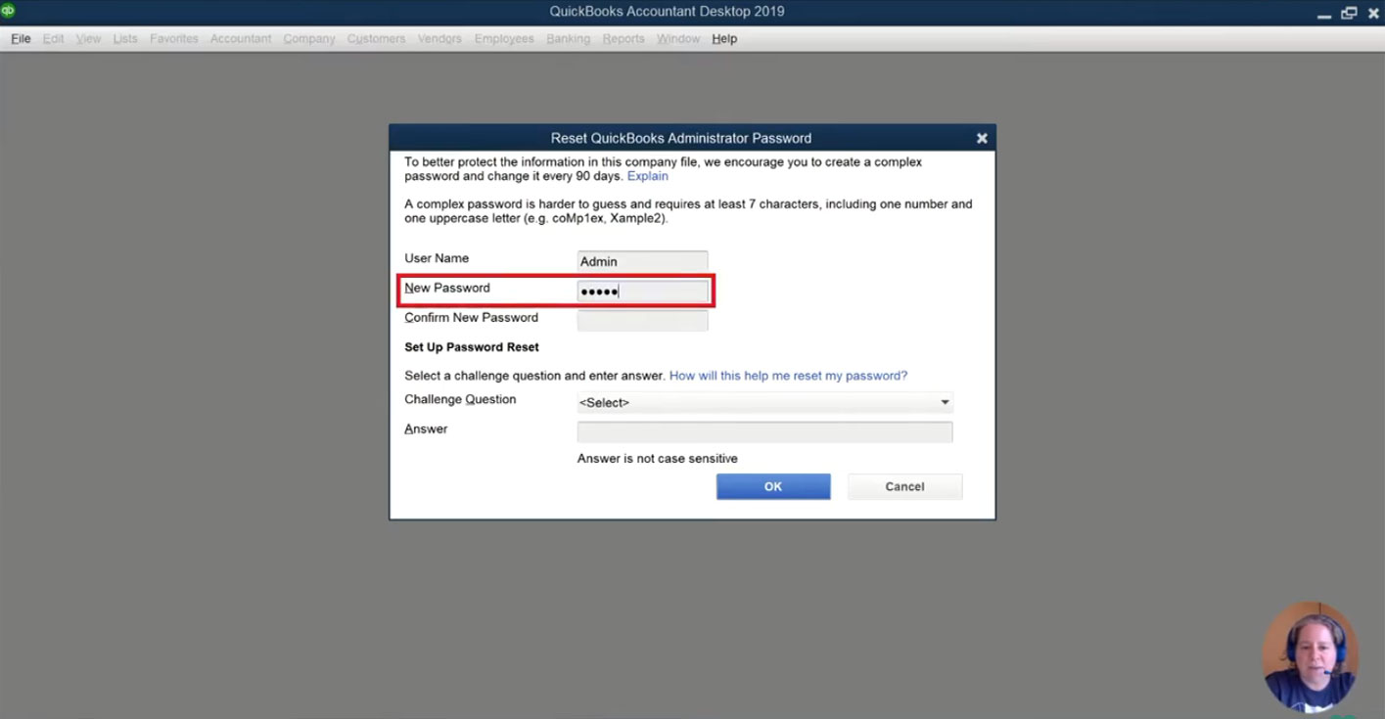
Task: Open the Vendors menu
Action: [x=439, y=39]
